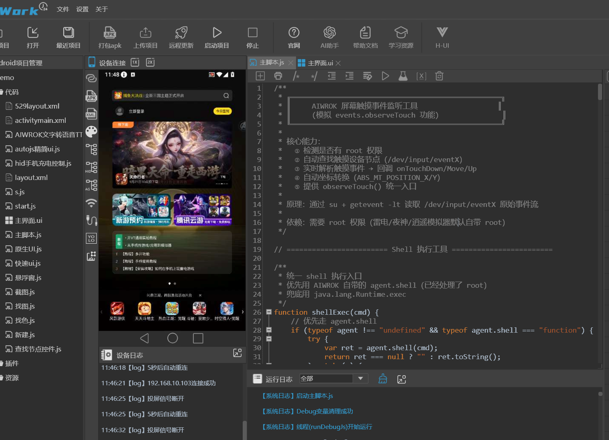Collapse function shellExec fold marker on line 26
Image resolution: width=609 pixels, height=440 pixels.
(x=269, y=312)
